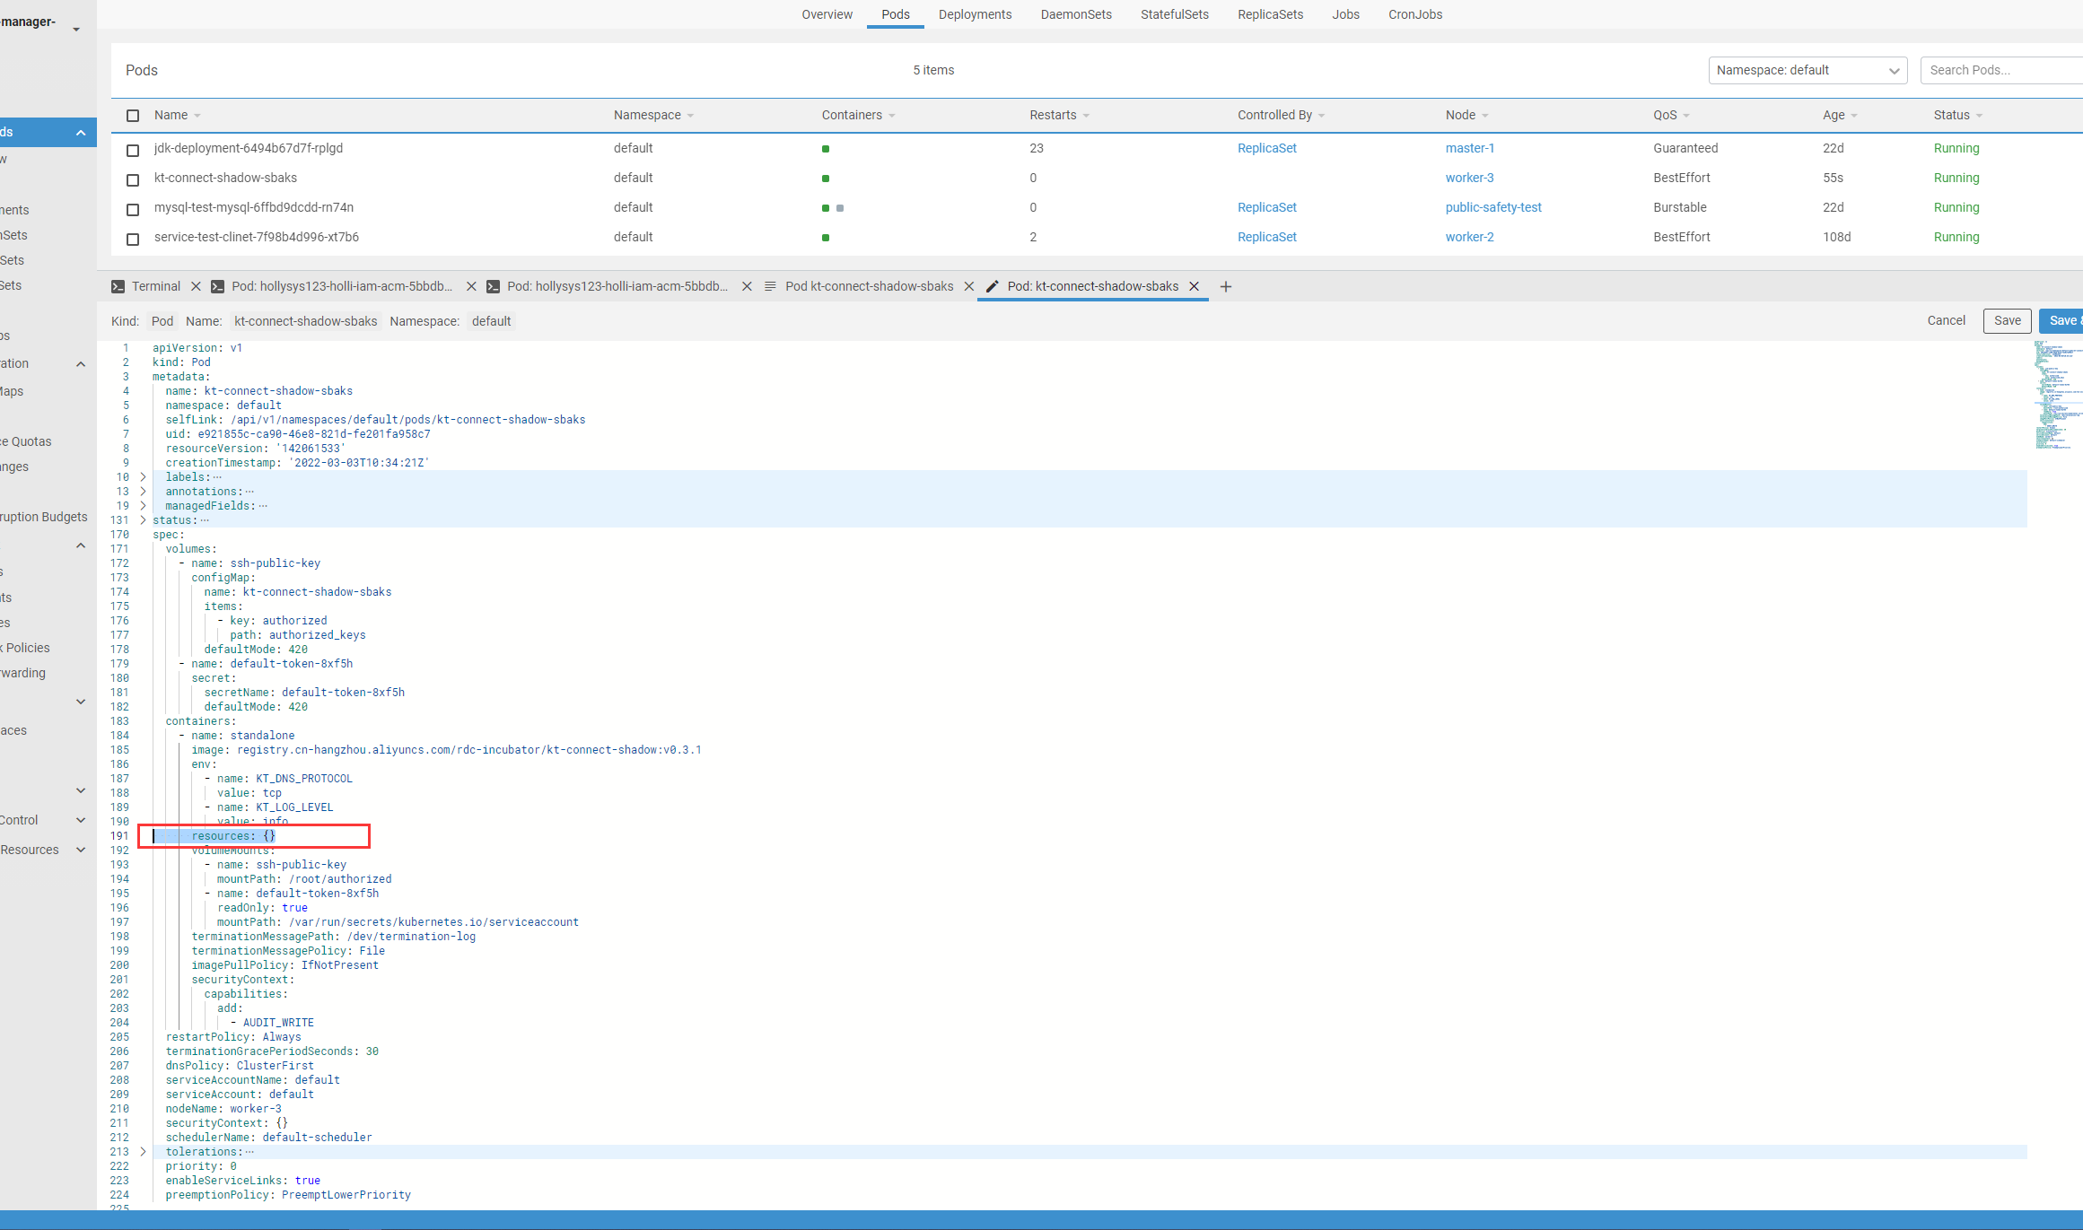
Task: Click the pencil icon on the active editor tab
Action: click(992, 286)
